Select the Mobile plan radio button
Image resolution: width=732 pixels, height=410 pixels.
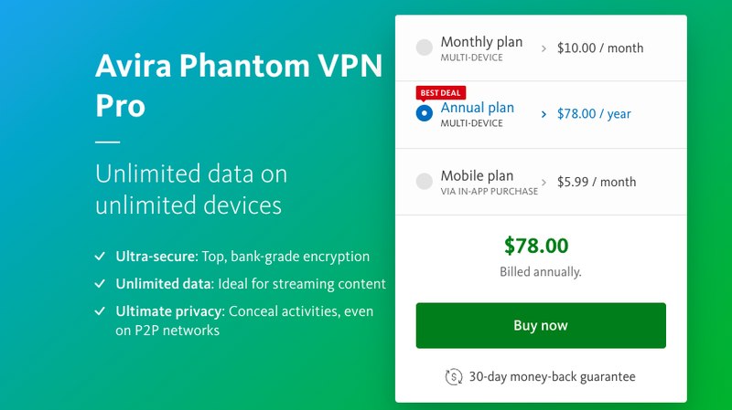pyautogui.click(x=425, y=181)
